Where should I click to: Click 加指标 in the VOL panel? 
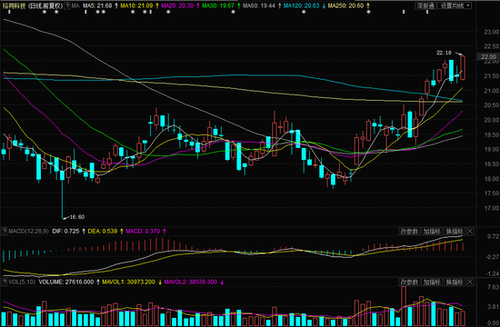coord(432,282)
